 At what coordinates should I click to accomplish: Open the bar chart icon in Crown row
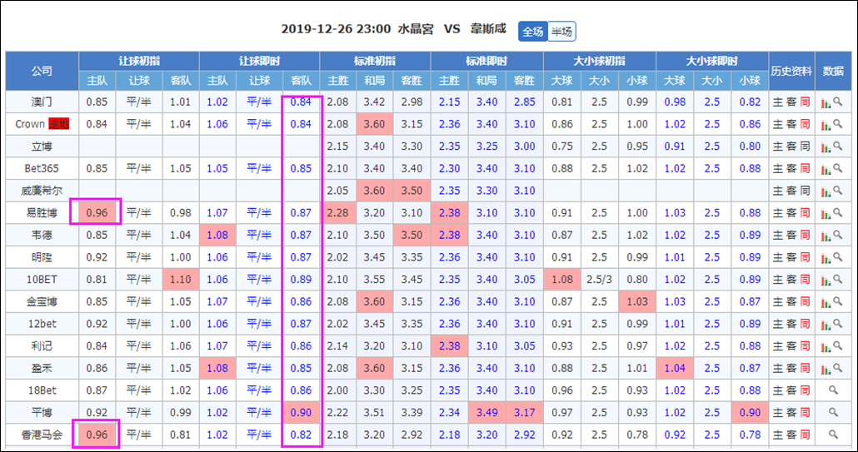(x=826, y=124)
